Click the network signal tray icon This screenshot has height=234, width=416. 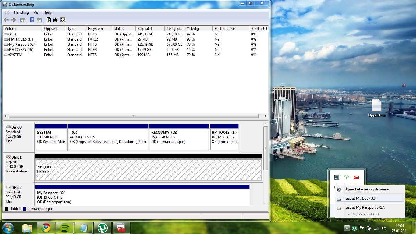click(376, 228)
